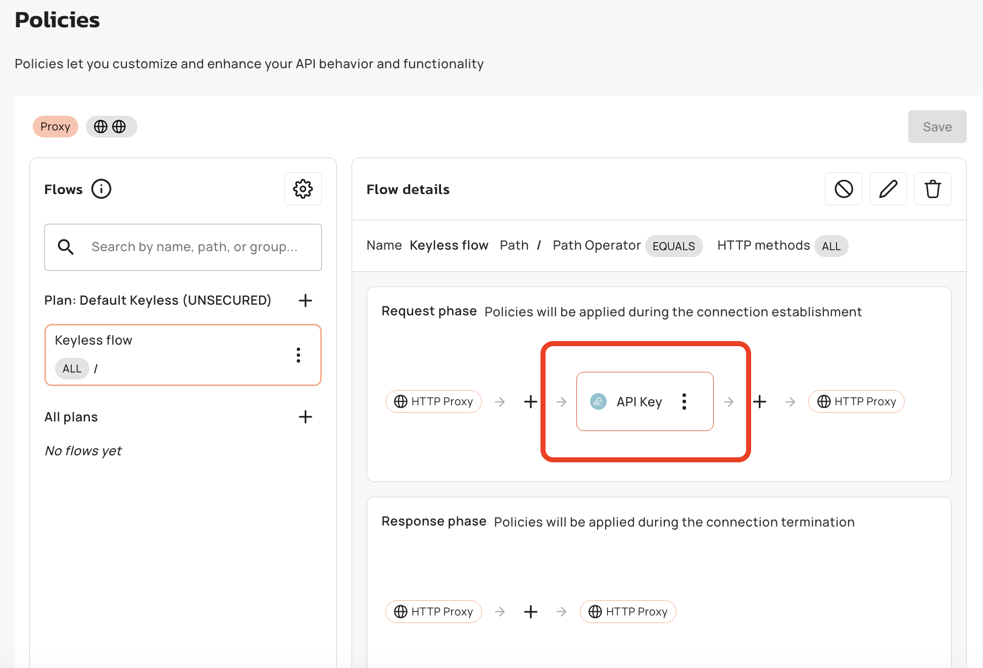
Task: Add policy in Response phase
Action: click(530, 612)
